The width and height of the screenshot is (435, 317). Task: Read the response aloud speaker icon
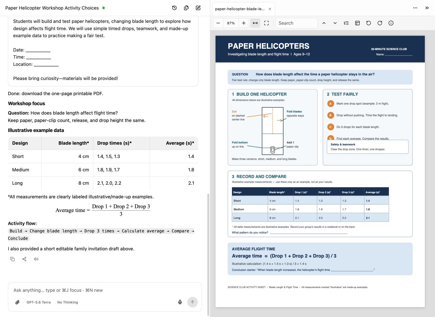(36, 259)
